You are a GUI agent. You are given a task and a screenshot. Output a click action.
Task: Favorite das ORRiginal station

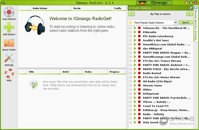click(130, 49)
